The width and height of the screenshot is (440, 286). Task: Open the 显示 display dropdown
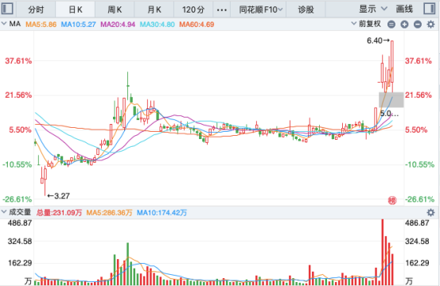click(373, 10)
